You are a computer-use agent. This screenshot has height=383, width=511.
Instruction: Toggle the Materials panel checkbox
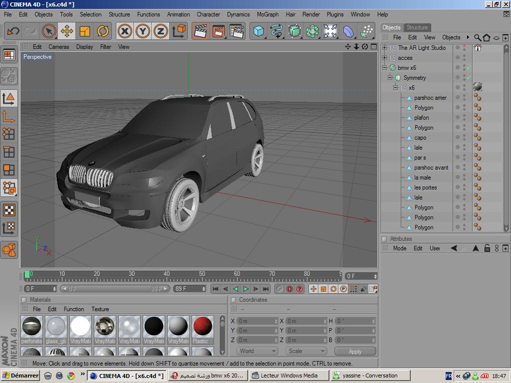(24, 300)
